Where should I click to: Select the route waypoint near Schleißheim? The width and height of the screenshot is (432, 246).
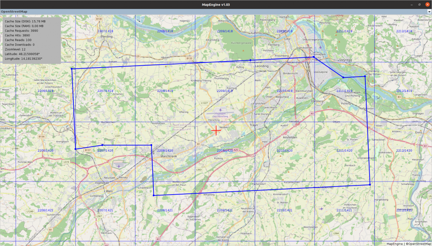154,195
